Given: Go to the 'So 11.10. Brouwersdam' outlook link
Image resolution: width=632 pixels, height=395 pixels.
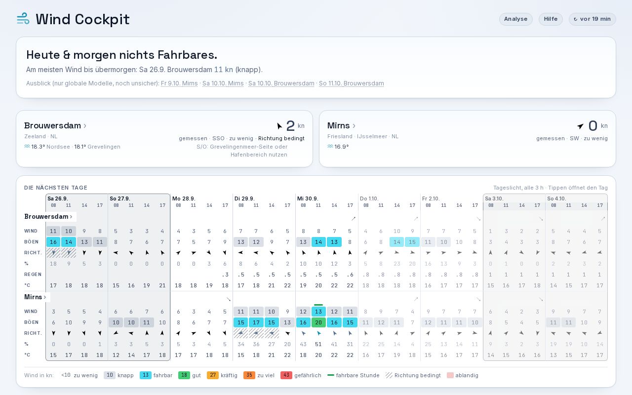Looking at the screenshot, I should (x=352, y=83).
